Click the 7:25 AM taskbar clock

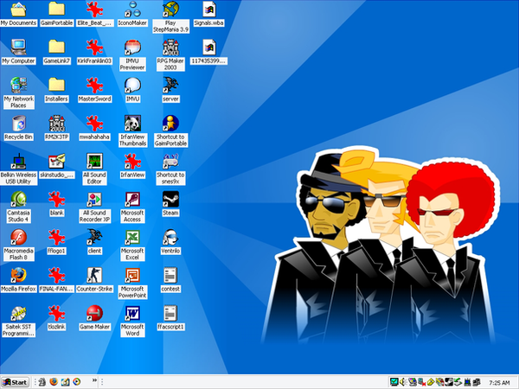click(x=499, y=383)
